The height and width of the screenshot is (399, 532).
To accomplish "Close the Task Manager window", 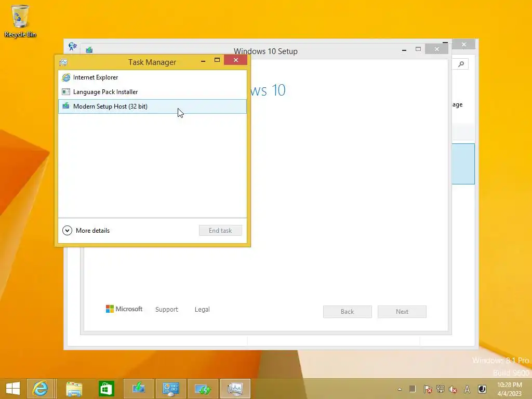I will point(236,60).
